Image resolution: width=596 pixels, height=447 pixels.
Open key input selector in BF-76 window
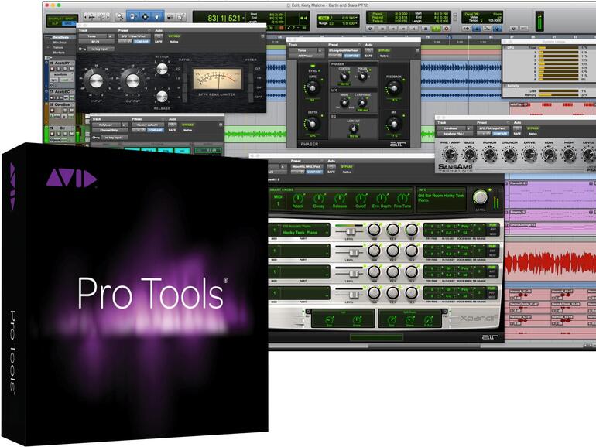coord(101,49)
